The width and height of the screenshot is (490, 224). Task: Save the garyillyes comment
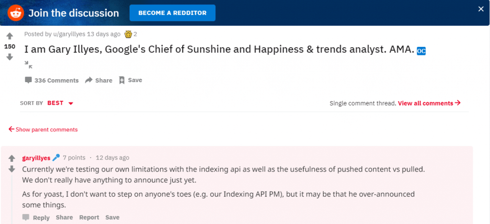tap(112, 217)
